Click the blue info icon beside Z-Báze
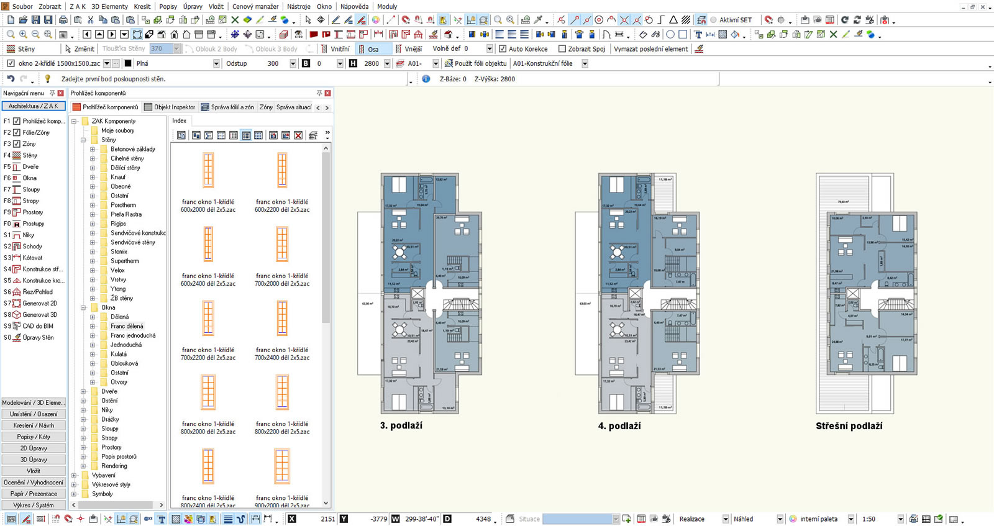Viewport: 994px width, 526px height. pyautogui.click(x=426, y=79)
